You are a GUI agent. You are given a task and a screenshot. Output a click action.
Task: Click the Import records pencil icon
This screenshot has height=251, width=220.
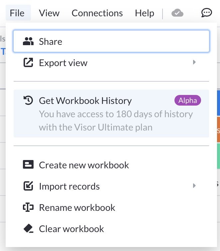(x=28, y=186)
